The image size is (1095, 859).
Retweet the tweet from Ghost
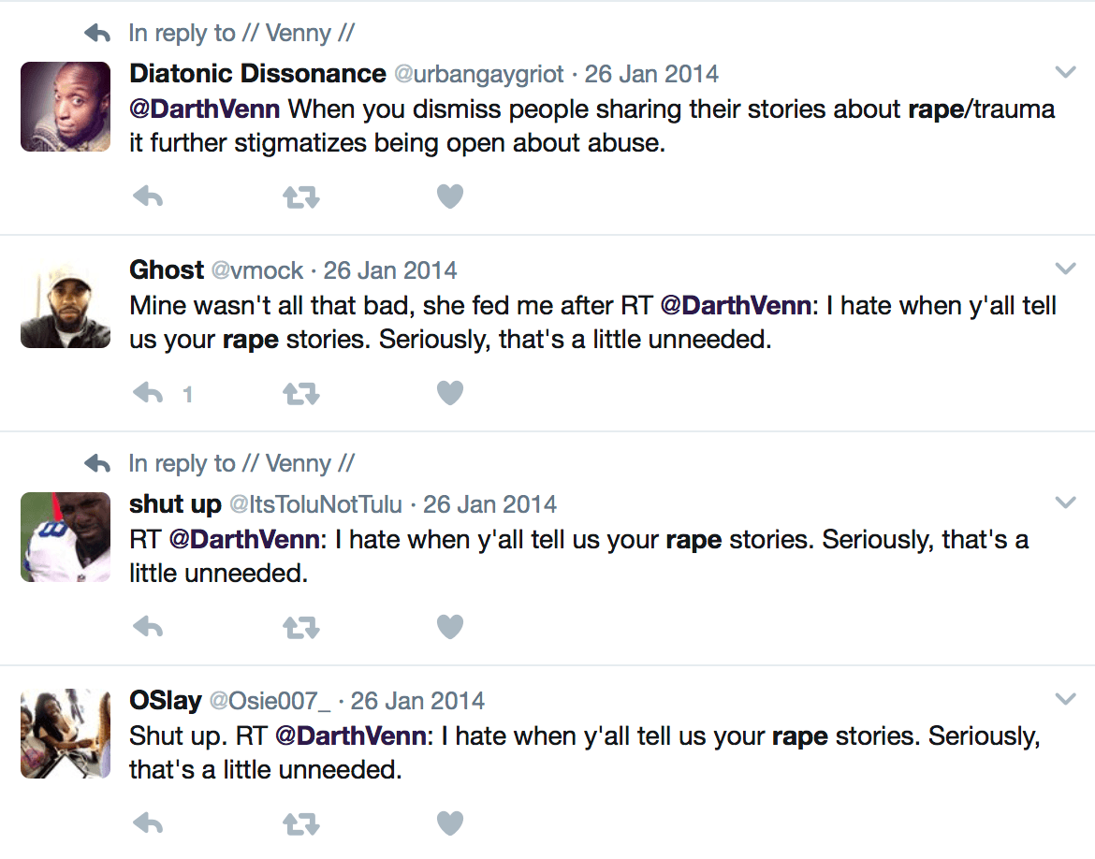click(300, 394)
